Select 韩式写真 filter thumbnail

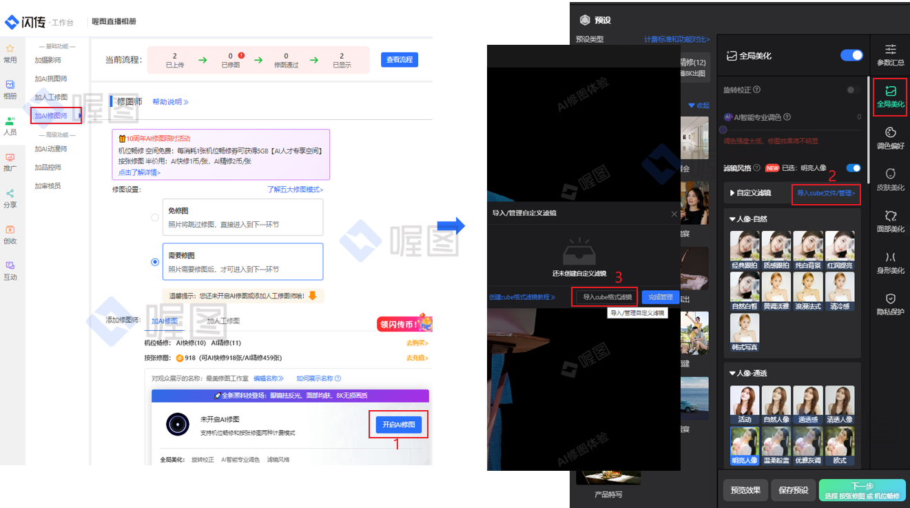click(x=745, y=333)
